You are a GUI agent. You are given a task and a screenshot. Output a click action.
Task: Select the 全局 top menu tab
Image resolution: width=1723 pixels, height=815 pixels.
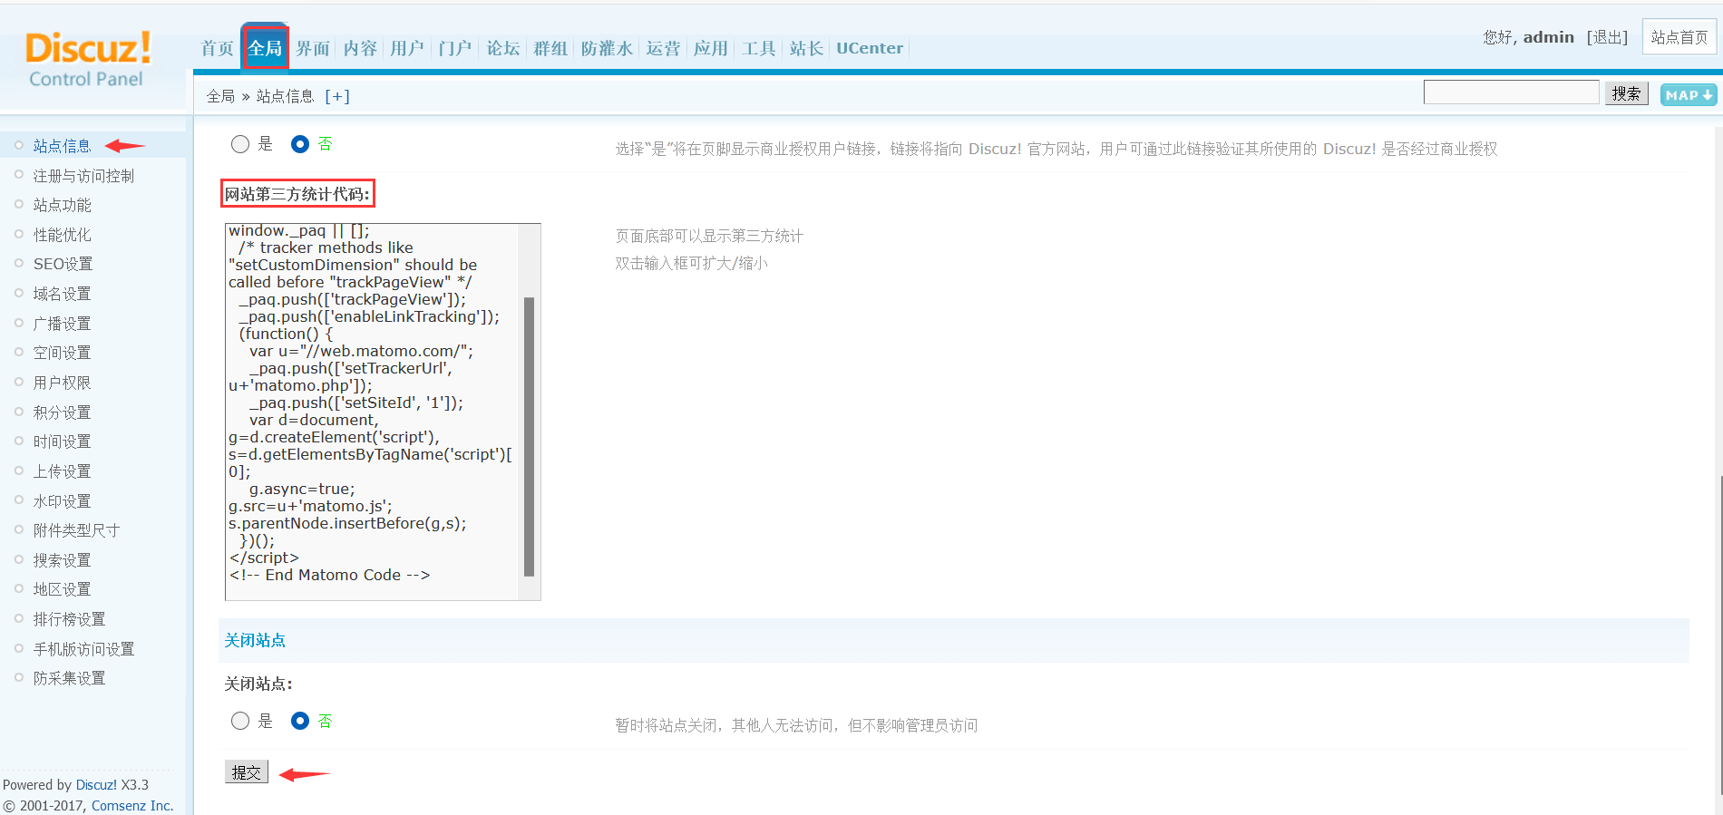coord(265,48)
